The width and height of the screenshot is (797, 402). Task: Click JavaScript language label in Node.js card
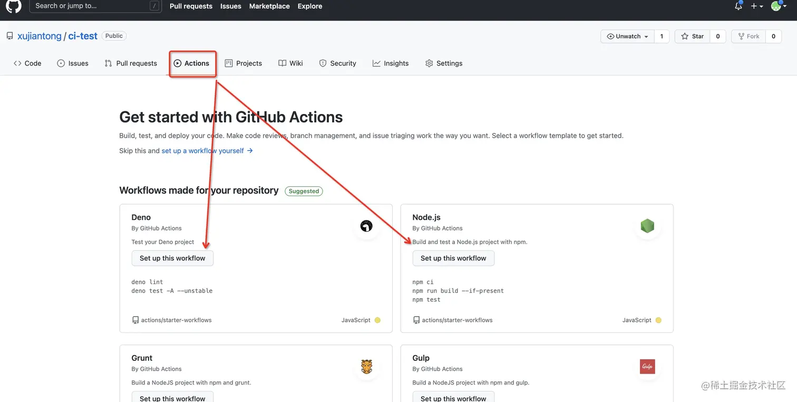coord(637,320)
